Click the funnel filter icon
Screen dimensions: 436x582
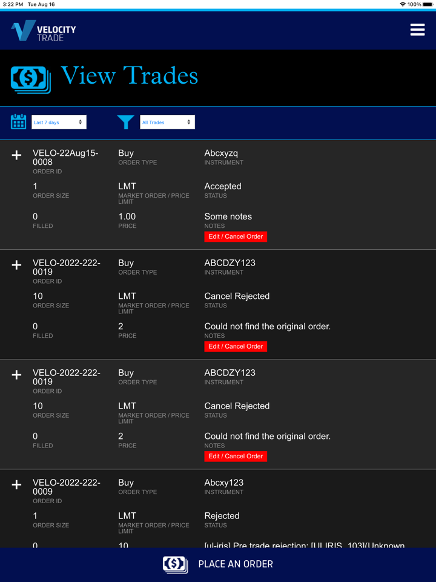125,122
